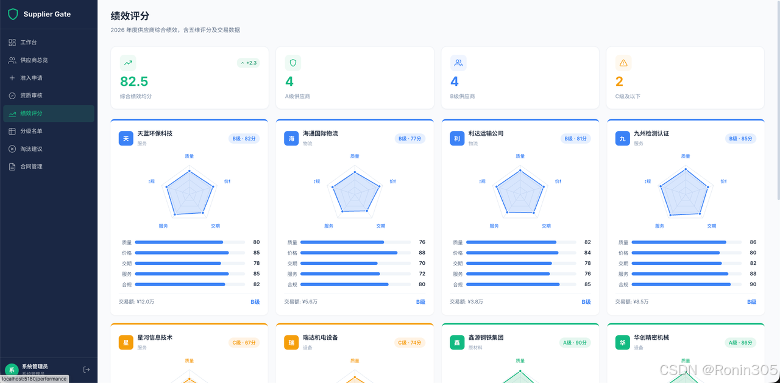The height and width of the screenshot is (383, 780).
Task: Click the 瑞 avatar on 瑞达机电设备 card
Action: click(291, 343)
